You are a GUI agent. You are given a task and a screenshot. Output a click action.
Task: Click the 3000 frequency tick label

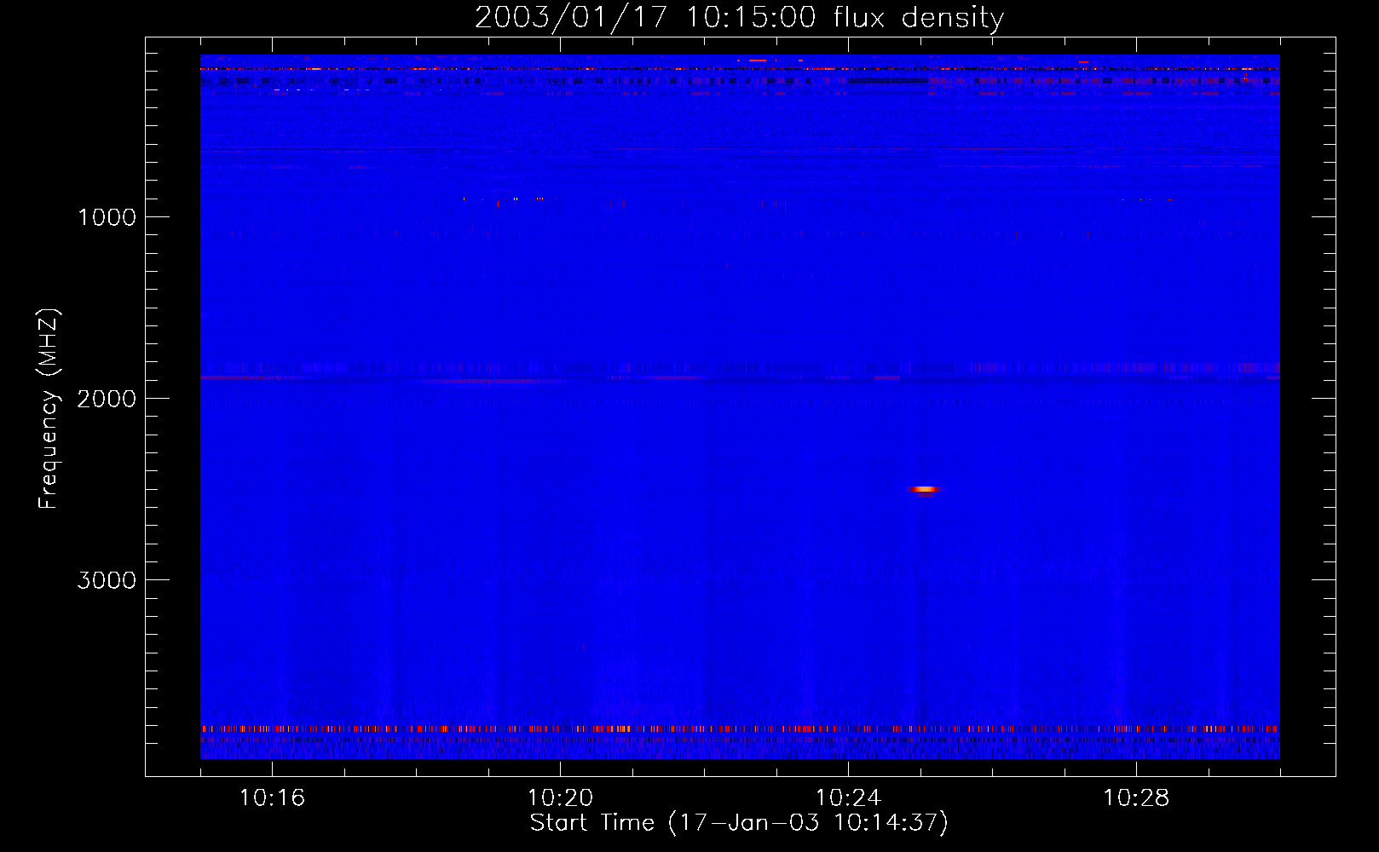click(x=107, y=580)
